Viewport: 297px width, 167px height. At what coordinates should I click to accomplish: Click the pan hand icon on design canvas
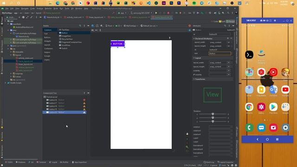[187, 134]
